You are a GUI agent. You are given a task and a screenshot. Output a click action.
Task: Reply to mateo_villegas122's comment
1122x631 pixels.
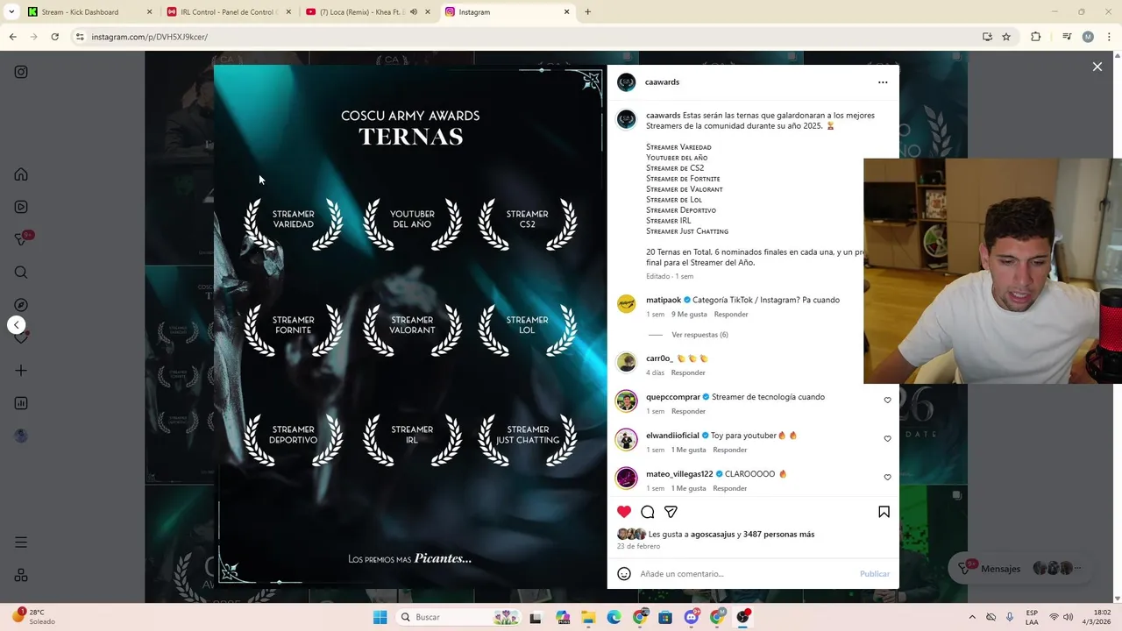click(729, 488)
